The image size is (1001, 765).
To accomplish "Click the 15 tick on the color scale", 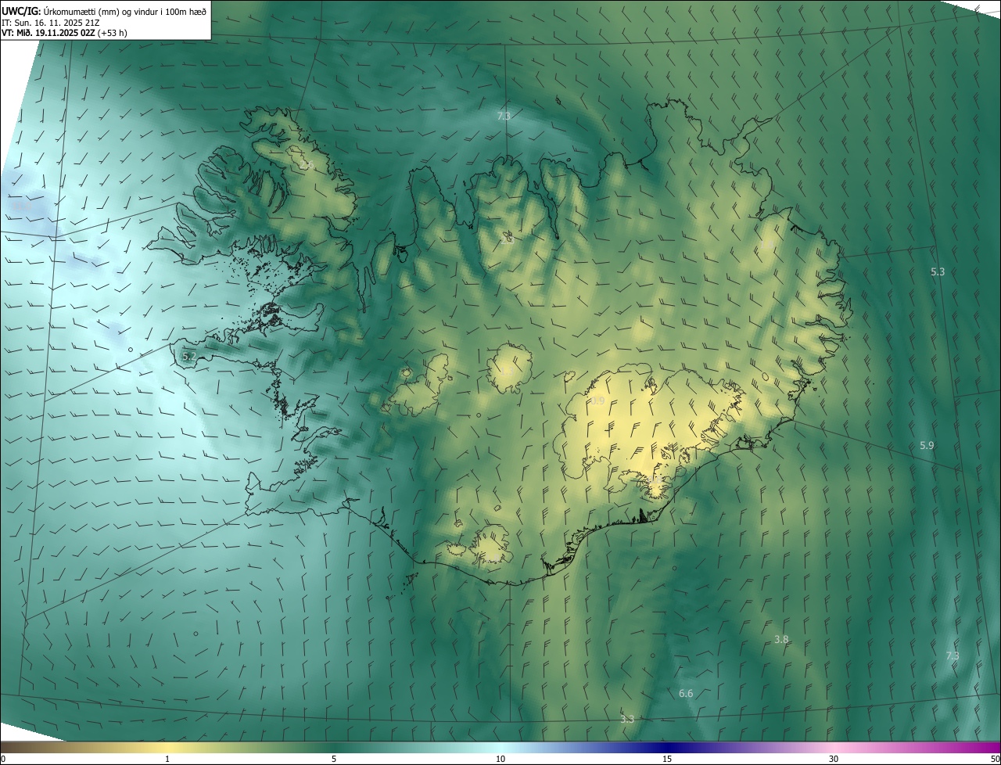I will pos(667,759).
